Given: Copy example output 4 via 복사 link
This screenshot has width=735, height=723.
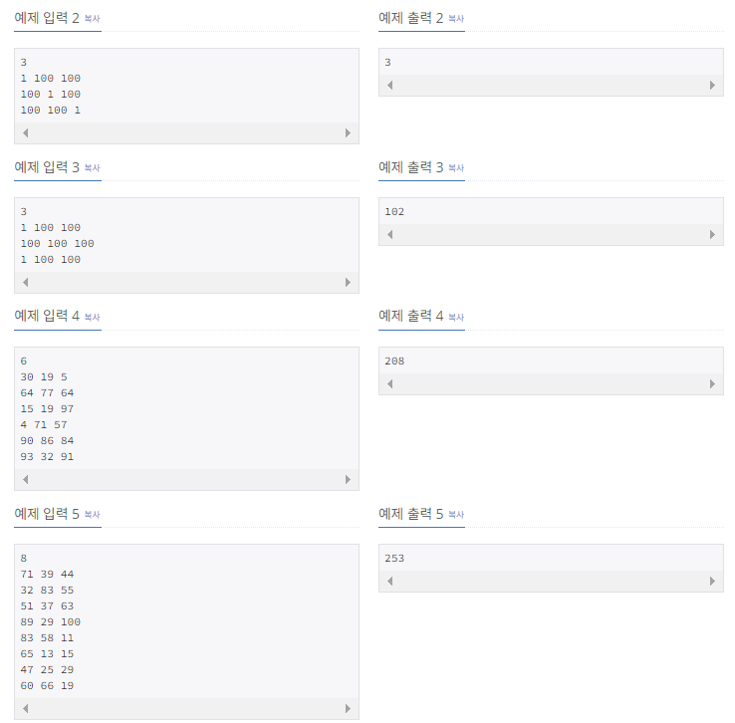Looking at the screenshot, I should pyautogui.click(x=456, y=318).
